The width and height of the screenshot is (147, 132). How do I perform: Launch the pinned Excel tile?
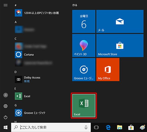(x=84, y=106)
